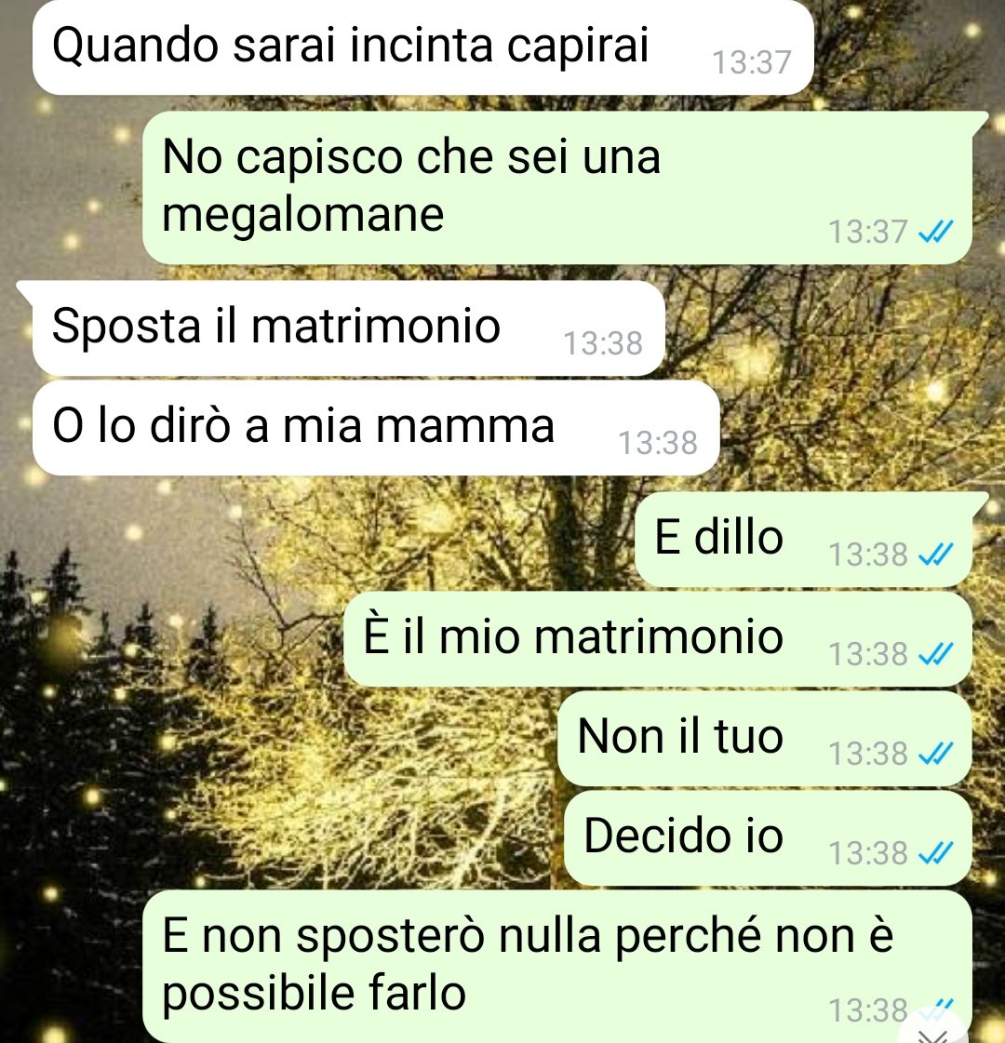The height and width of the screenshot is (1043, 1005).
Task: Tap the 13:37 timestamp on first received message
Action: pos(752,62)
